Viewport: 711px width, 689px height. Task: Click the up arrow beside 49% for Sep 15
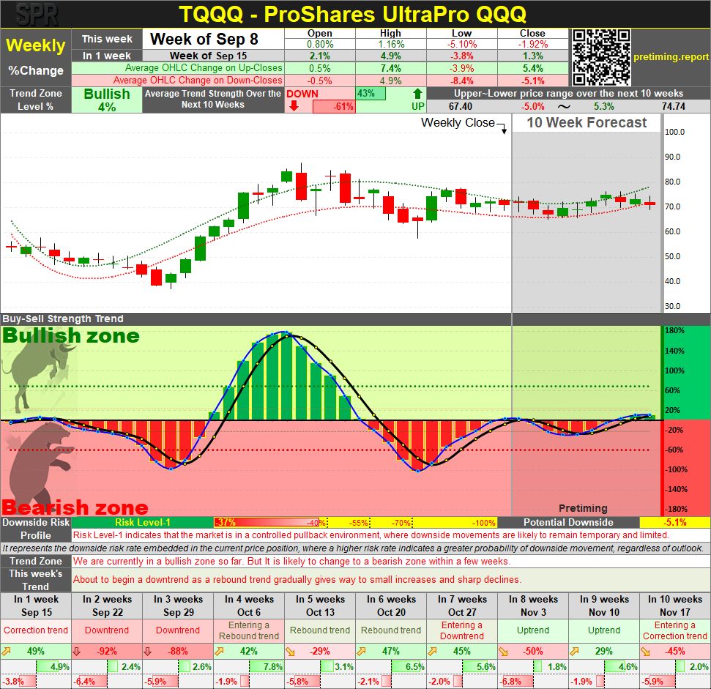click(x=7, y=652)
